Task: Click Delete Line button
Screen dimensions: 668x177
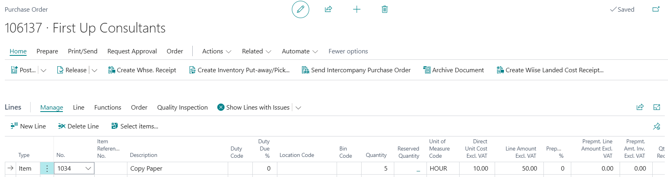Action: [x=78, y=126]
